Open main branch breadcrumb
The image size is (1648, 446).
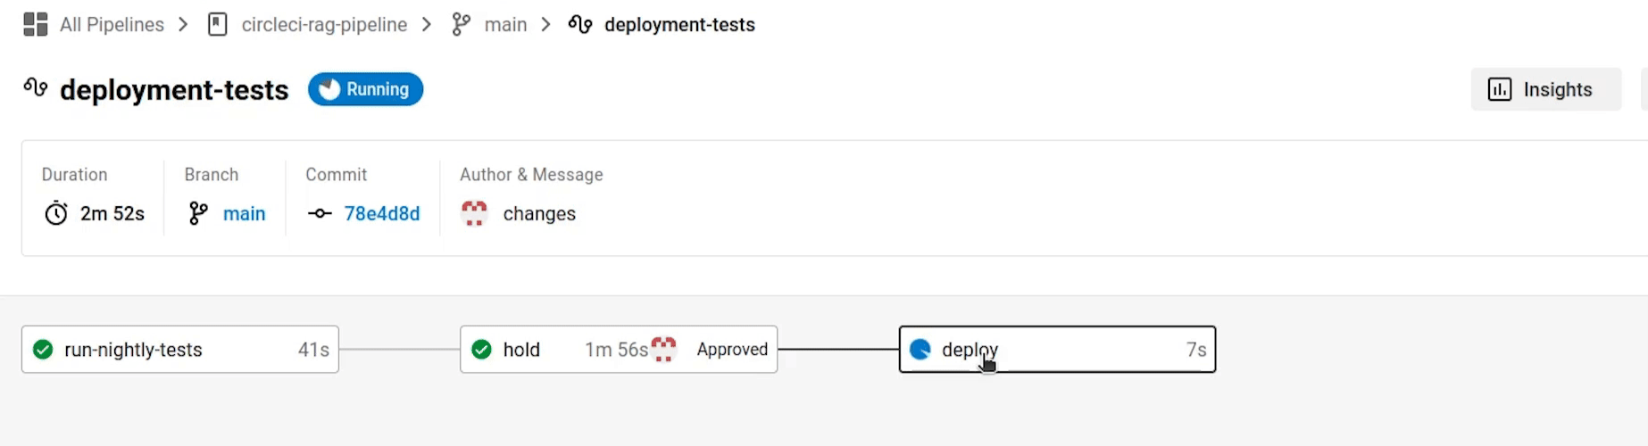coord(505,25)
